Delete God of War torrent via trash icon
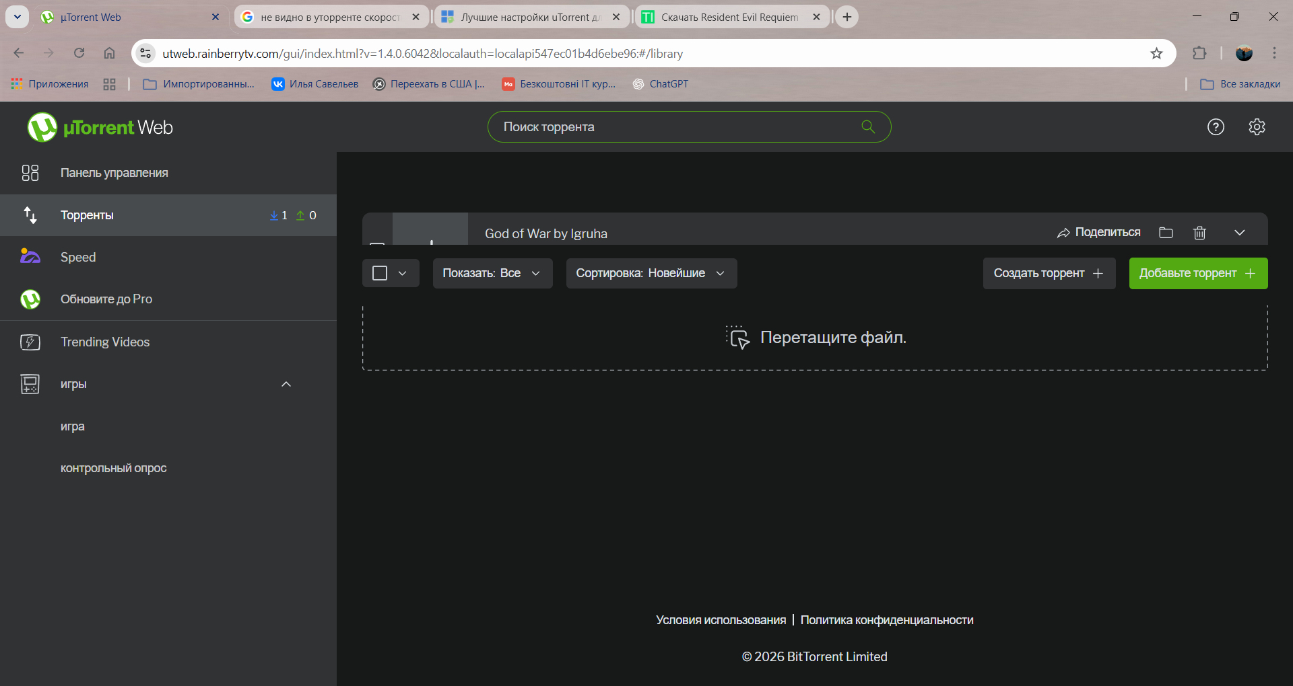This screenshot has height=686, width=1293. pyautogui.click(x=1199, y=233)
